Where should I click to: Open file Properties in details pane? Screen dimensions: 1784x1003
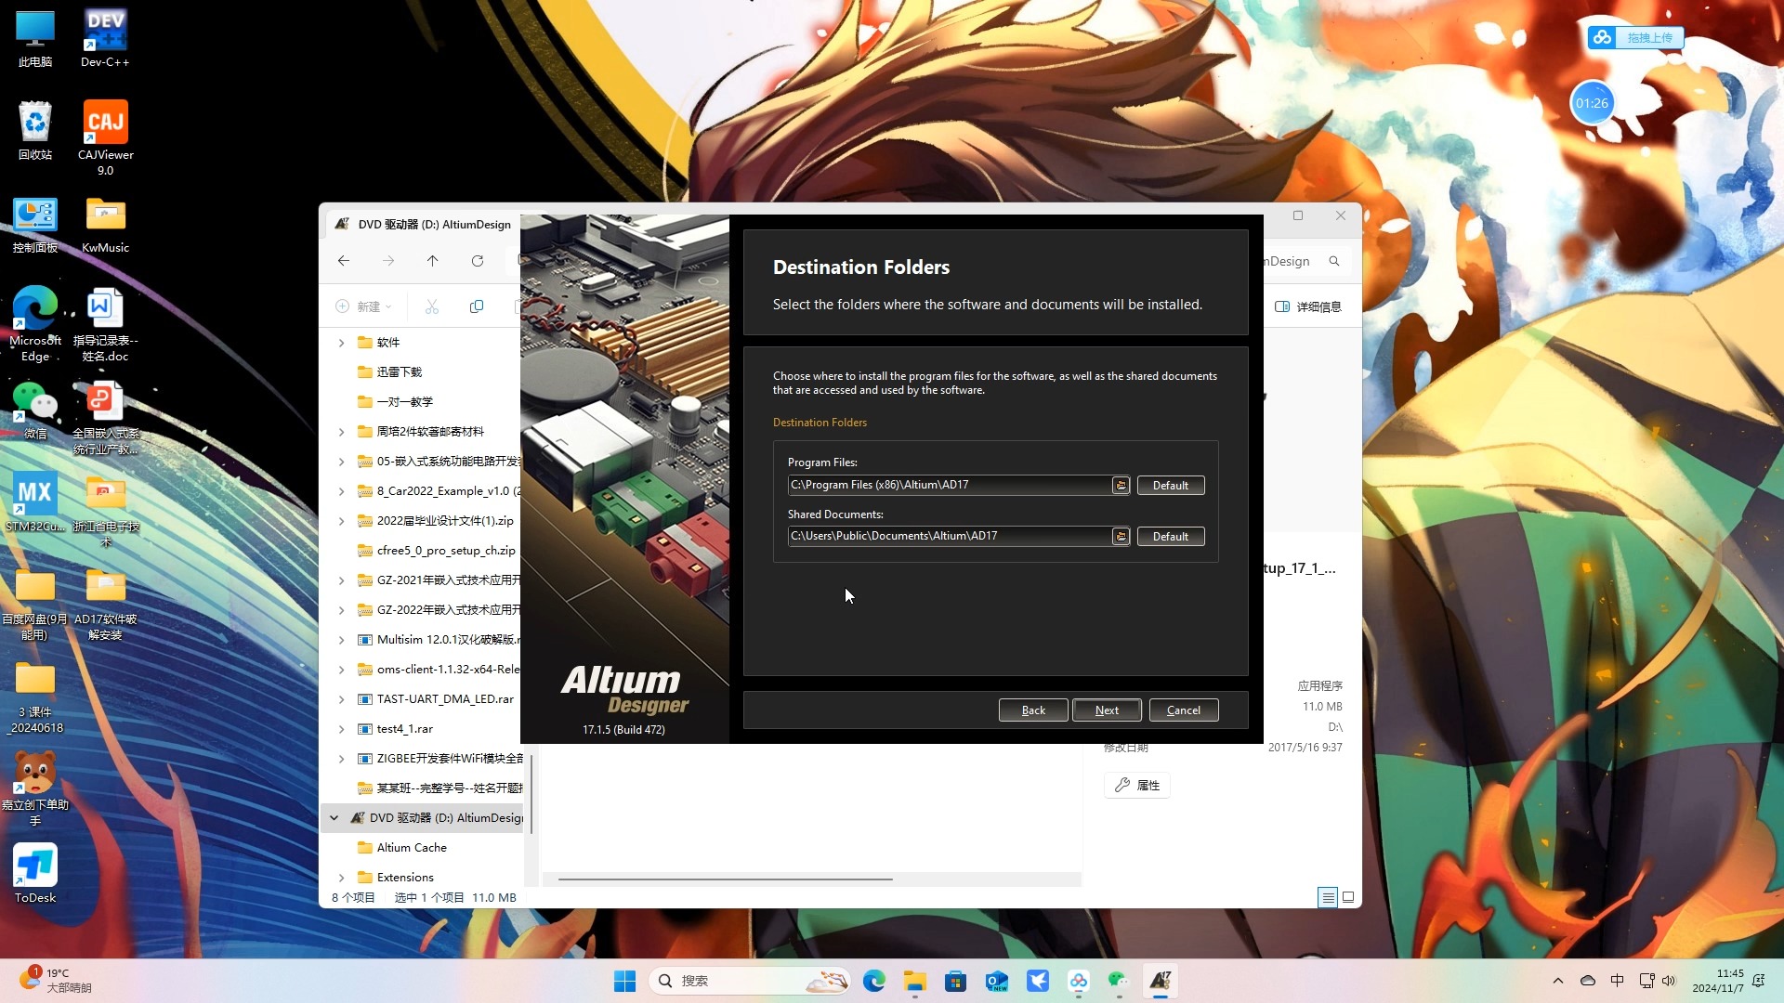point(1137,786)
